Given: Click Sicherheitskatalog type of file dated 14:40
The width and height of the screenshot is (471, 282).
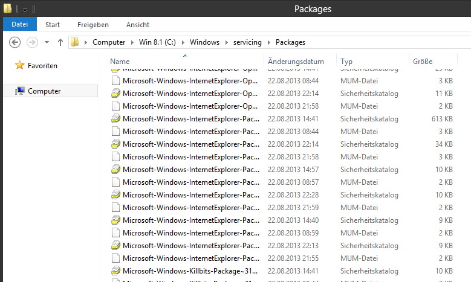Looking at the screenshot, I should click(369, 220).
